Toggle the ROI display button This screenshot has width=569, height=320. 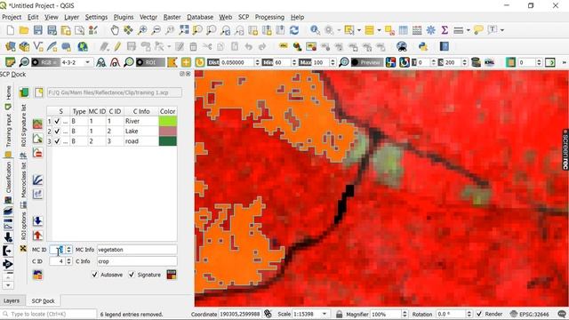pos(150,62)
